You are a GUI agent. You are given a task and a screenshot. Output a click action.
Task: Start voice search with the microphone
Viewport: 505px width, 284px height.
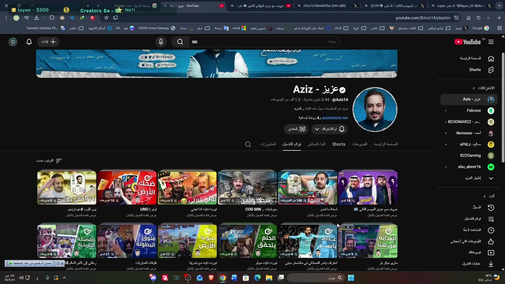pyautogui.click(x=161, y=42)
